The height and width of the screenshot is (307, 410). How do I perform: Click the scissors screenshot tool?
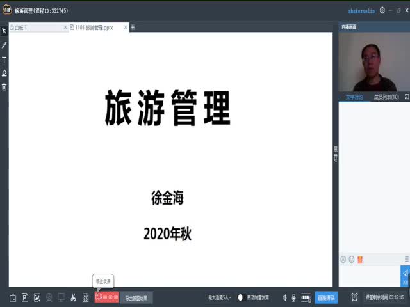tap(73, 297)
